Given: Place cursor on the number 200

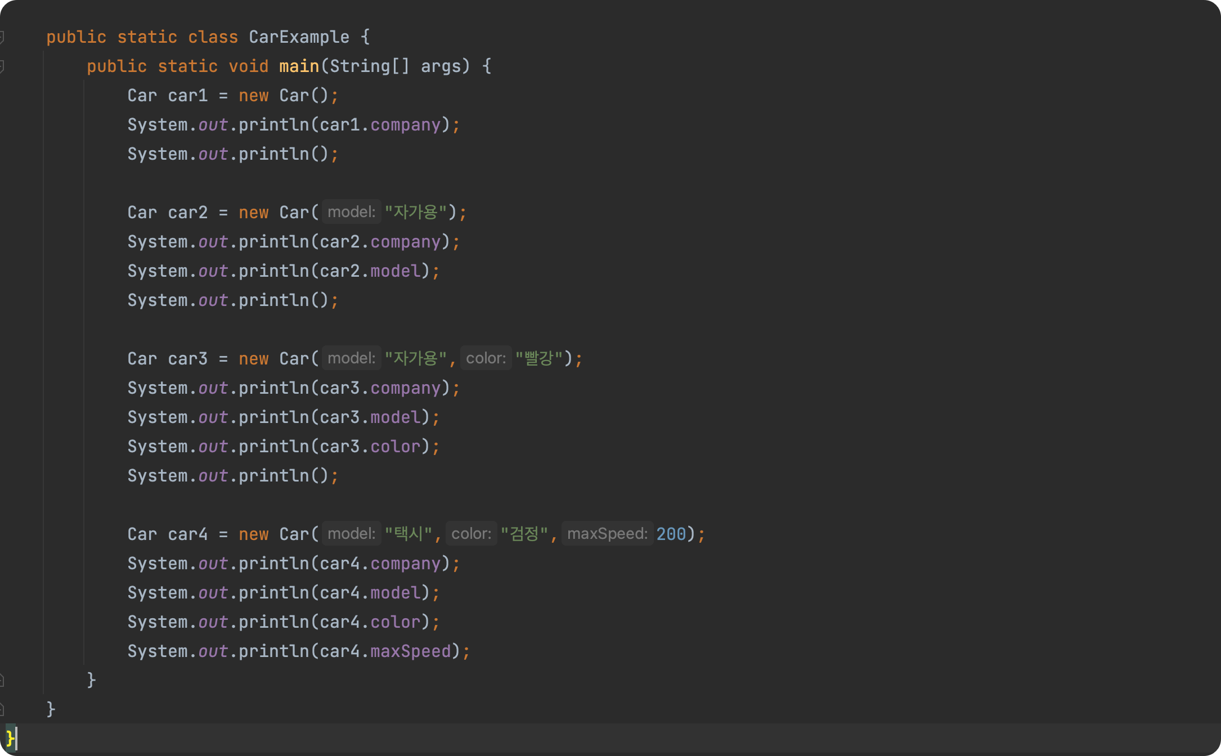Looking at the screenshot, I should click(671, 534).
